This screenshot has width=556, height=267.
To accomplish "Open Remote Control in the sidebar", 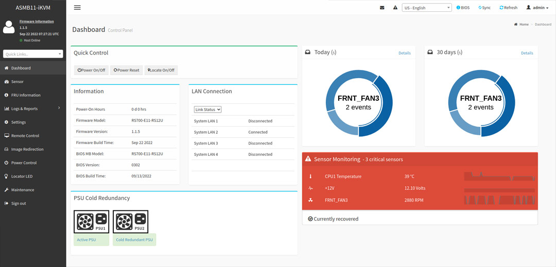I will click(x=33, y=136).
